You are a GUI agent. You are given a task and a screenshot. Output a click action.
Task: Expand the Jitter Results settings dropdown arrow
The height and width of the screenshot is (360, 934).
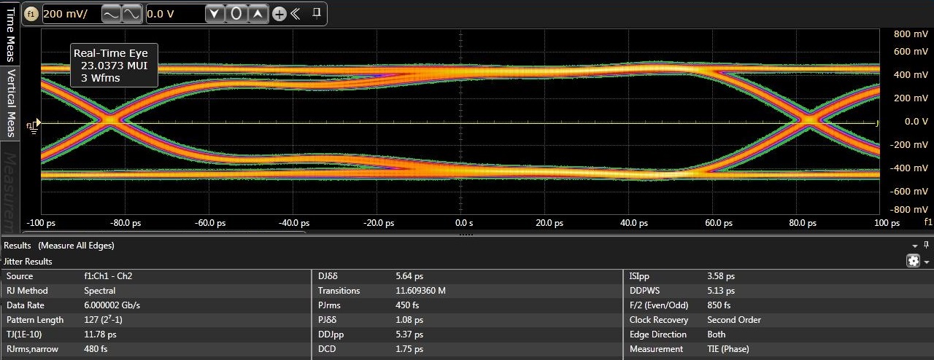[x=927, y=262]
